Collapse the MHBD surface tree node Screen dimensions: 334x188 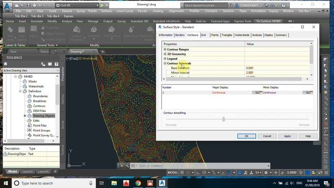16,76
